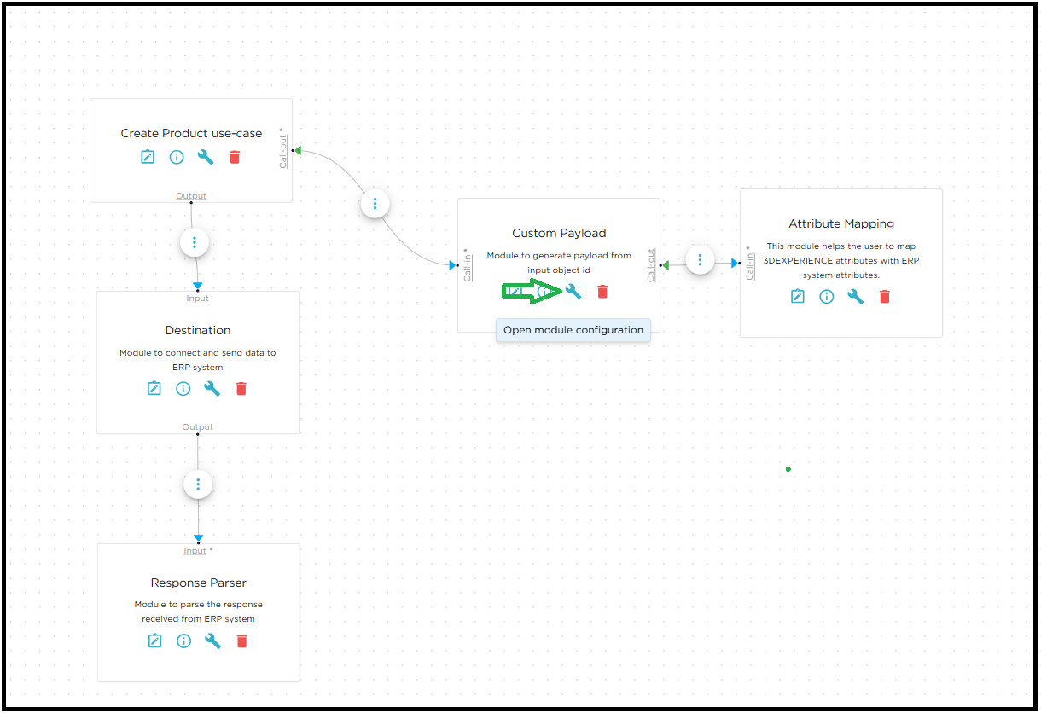
Task: Open Response Parser configuration wrench
Action: 212,641
